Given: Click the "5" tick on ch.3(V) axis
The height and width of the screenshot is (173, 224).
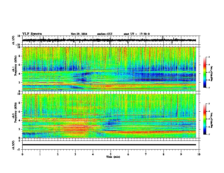Looking at the screenshot, I should [x=20, y=140].
